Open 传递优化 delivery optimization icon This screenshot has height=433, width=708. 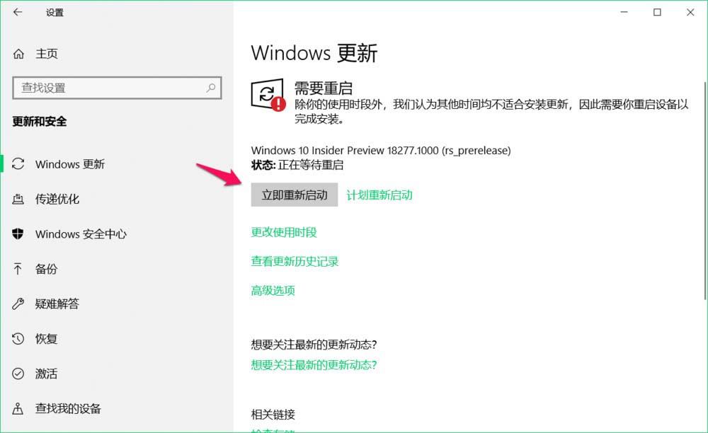pyautogui.click(x=18, y=199)
